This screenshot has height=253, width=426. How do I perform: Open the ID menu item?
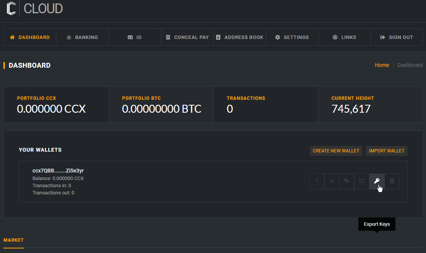[x=135, y=37]
